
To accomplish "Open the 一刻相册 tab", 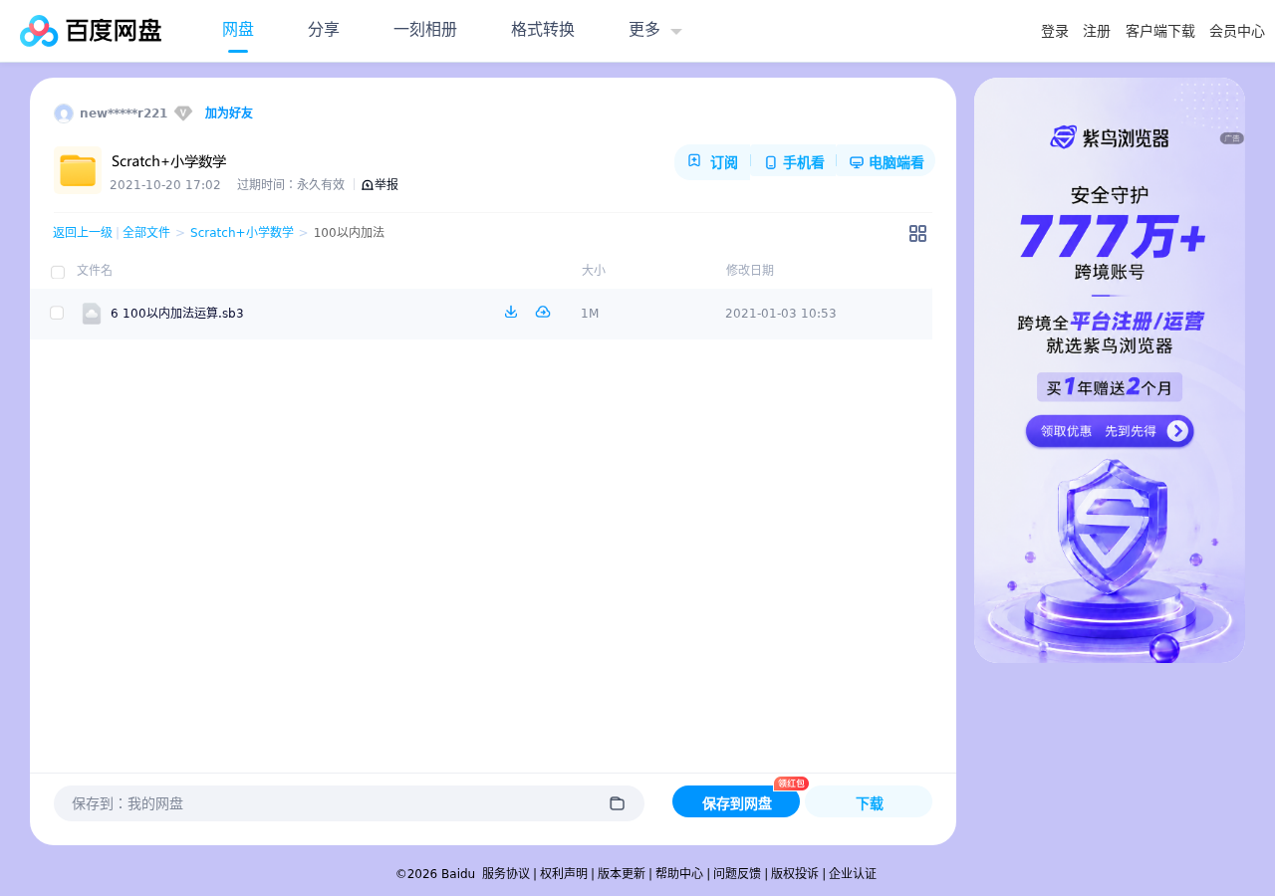I will coord(425,30).
